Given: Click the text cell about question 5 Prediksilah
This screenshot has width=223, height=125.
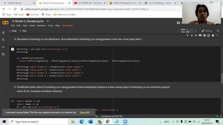Looking at the screenshot, I should point(92,89).
